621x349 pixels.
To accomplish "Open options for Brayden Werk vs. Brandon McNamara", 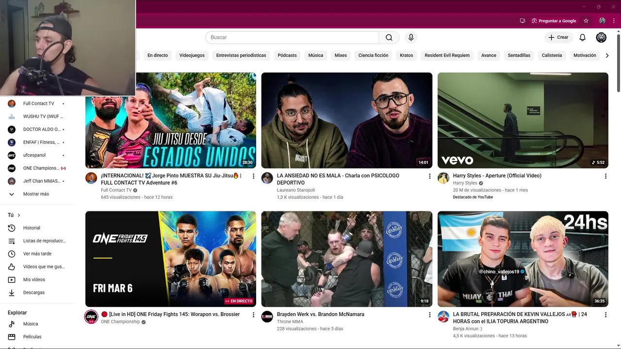I will click(429, 315).
